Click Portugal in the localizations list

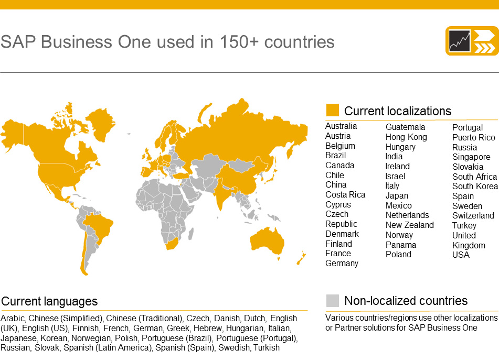pyautogui.click(x=467, y=127)
